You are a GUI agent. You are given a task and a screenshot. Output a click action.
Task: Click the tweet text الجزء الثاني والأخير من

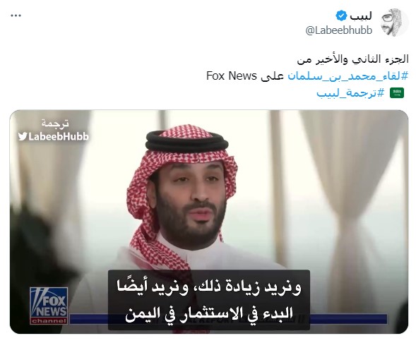[x=352, y=59]
